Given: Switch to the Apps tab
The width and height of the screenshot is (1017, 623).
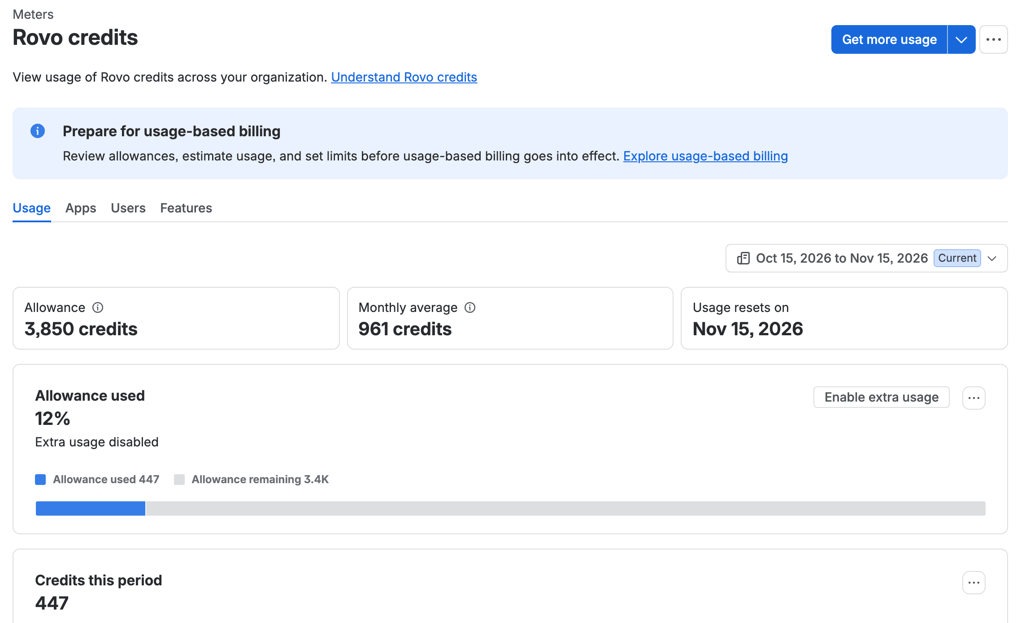Looking at the screenshot, I should (81, 208).
